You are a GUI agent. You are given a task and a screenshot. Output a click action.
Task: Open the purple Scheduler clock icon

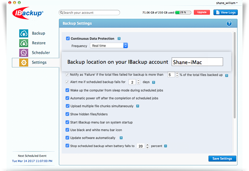click(24, 53)
